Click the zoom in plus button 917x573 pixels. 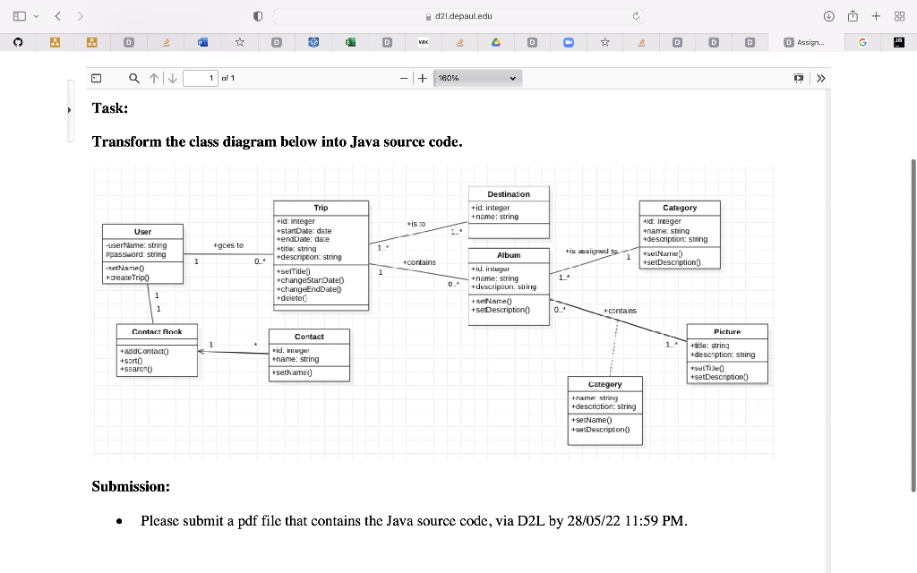(421, 78)
